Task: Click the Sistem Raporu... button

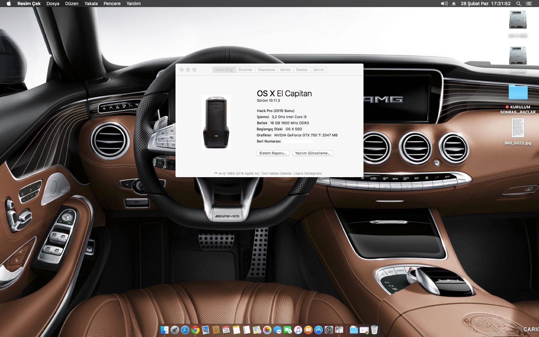Action: pos(273,153)
